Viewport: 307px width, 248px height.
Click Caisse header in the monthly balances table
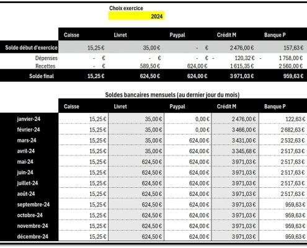pos(71,107)
